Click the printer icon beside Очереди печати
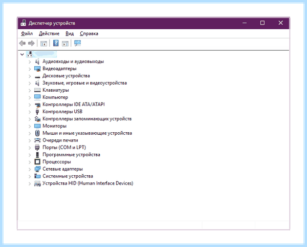 pos(37,140)
